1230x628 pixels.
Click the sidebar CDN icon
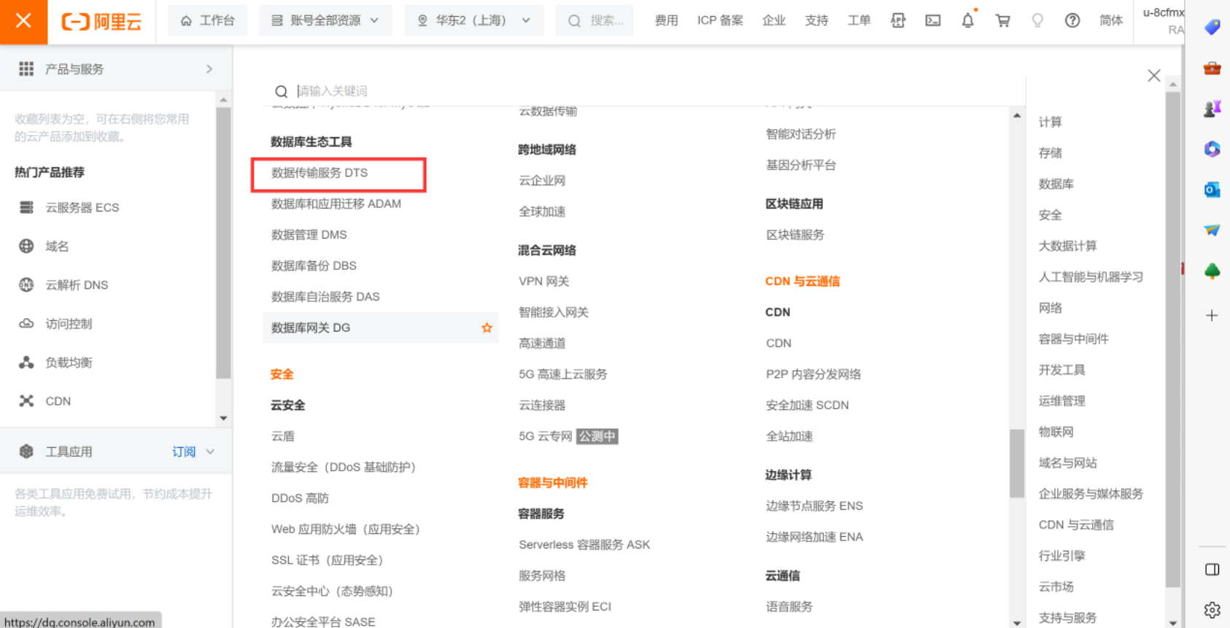coord(26,400)
